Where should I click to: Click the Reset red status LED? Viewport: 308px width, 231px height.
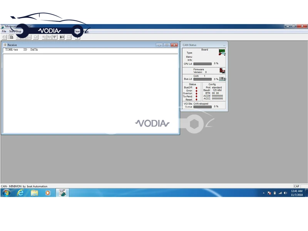pos(196,100)
